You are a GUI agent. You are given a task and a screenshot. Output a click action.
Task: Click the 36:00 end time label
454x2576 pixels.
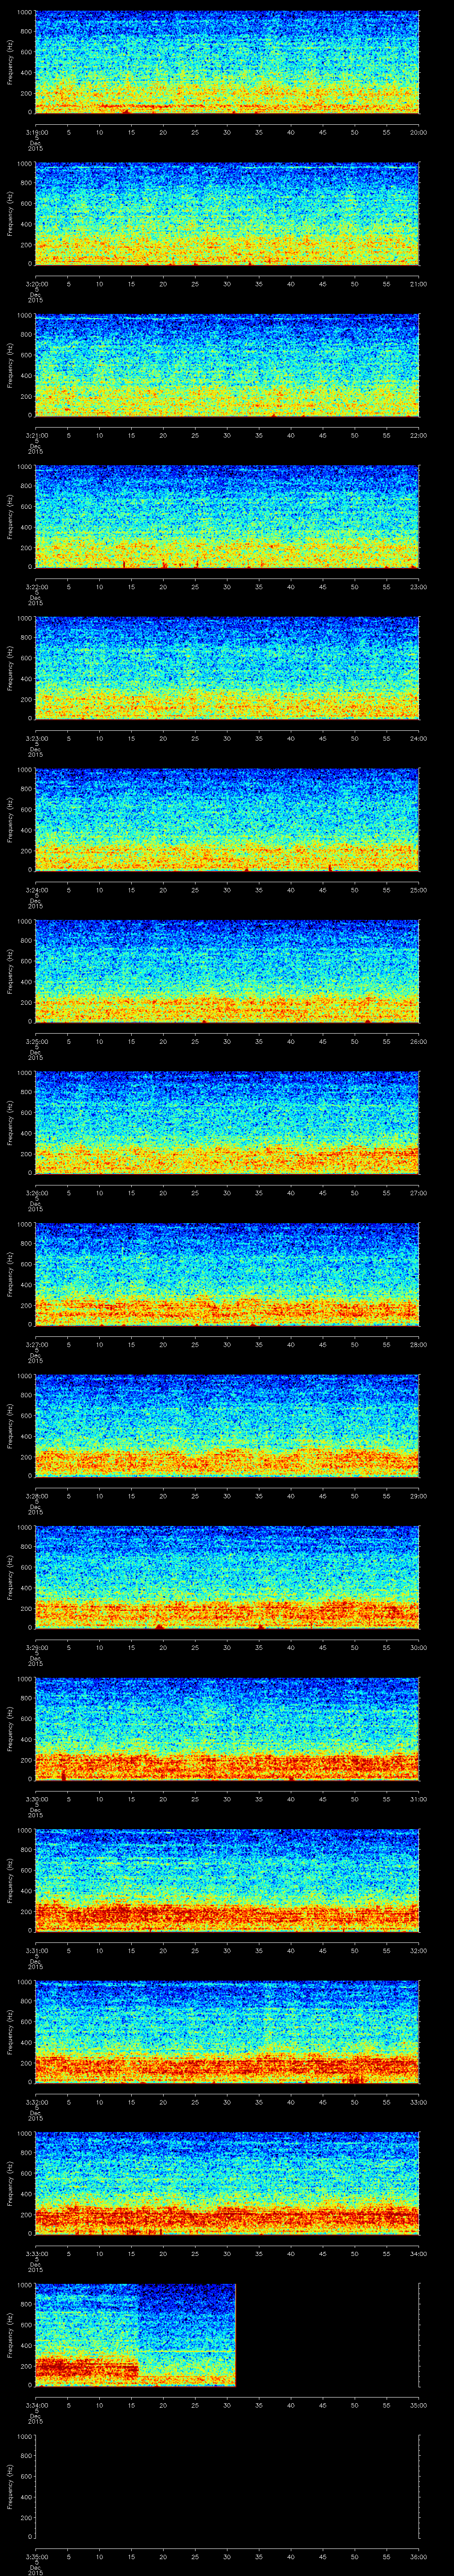coord(418,2555)
